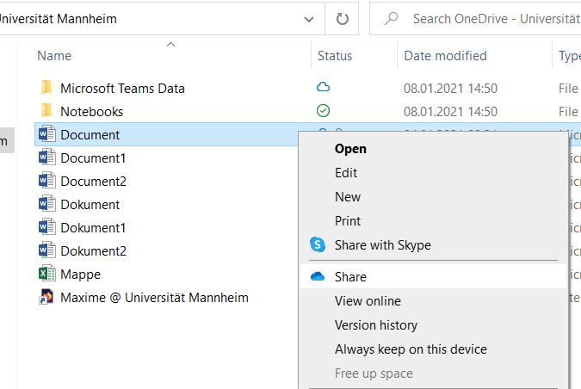Image resolution: width=581 pixels, height=389 pixels.
Task: Click the Search OneDrive input field
Action: pyautogui.click(x=475, y=19)
